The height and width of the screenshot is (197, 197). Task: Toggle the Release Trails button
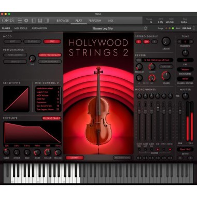coord(51,118)
